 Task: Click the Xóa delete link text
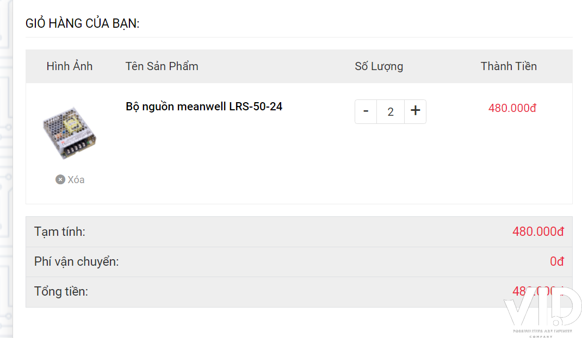tap(76, 179)
